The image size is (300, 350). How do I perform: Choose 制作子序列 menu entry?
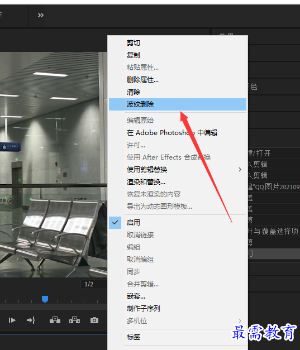pos(178,309)
